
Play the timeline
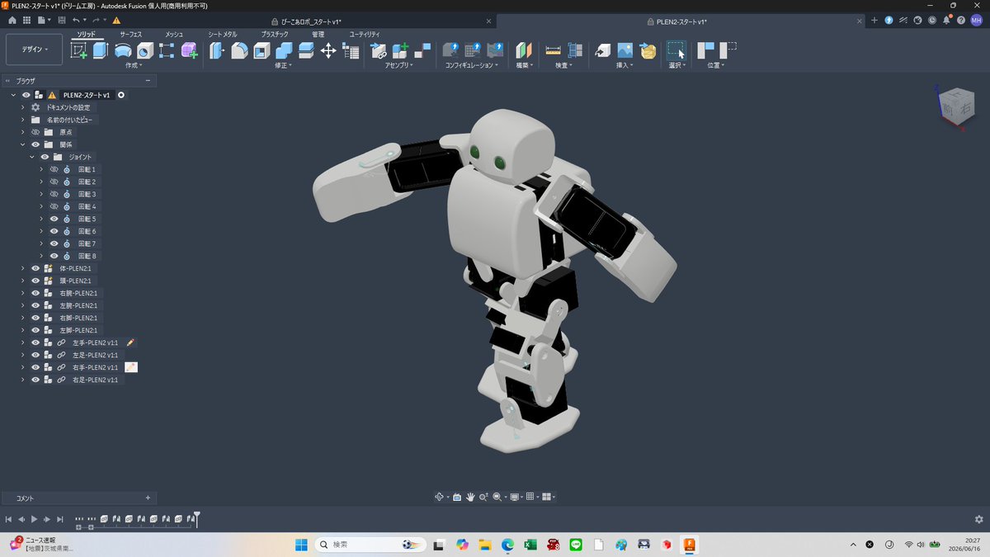click(x=34, y=519)
